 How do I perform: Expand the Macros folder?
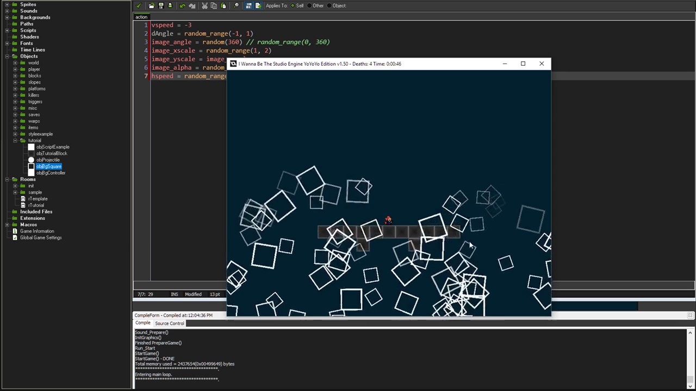8,225
